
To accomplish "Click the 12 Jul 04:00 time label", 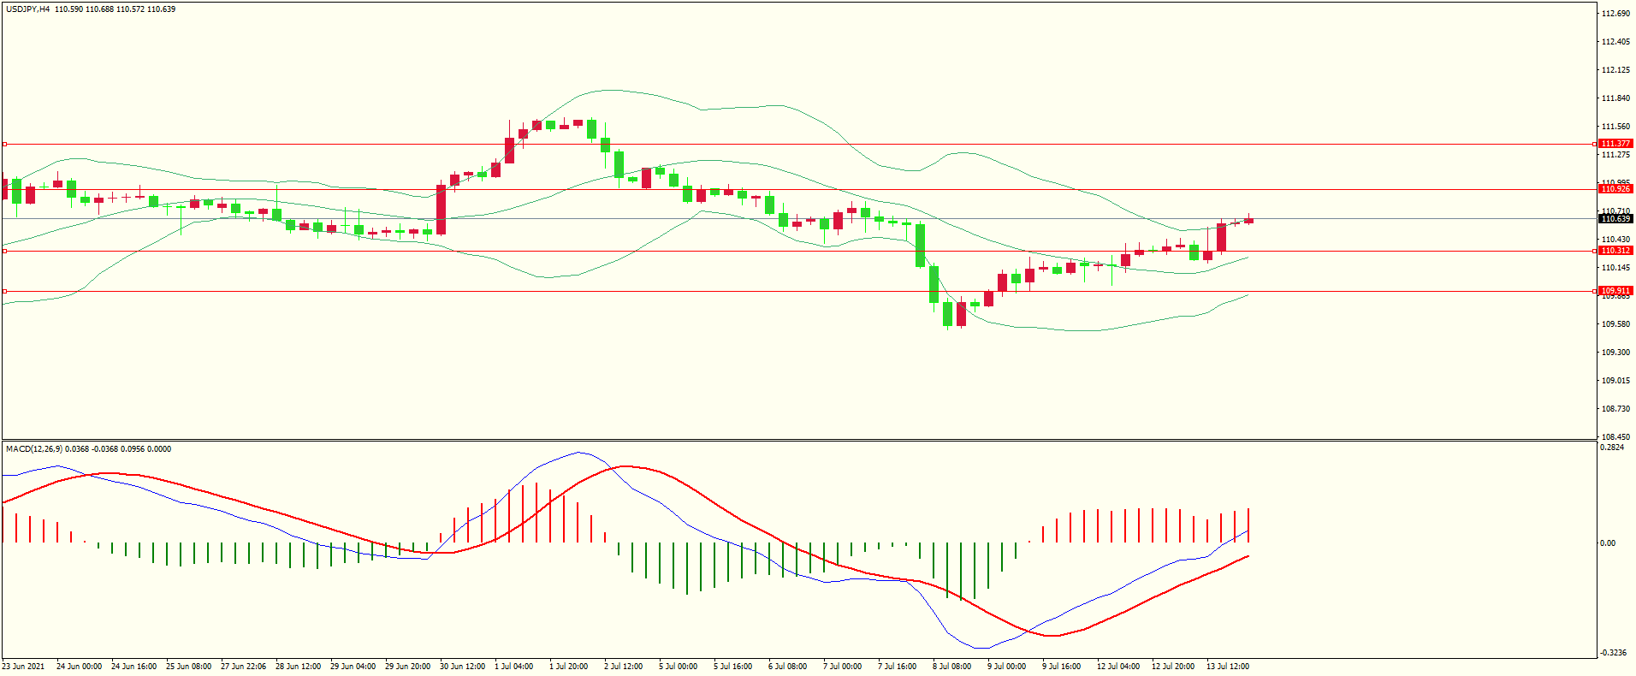I will [1118, 667].
